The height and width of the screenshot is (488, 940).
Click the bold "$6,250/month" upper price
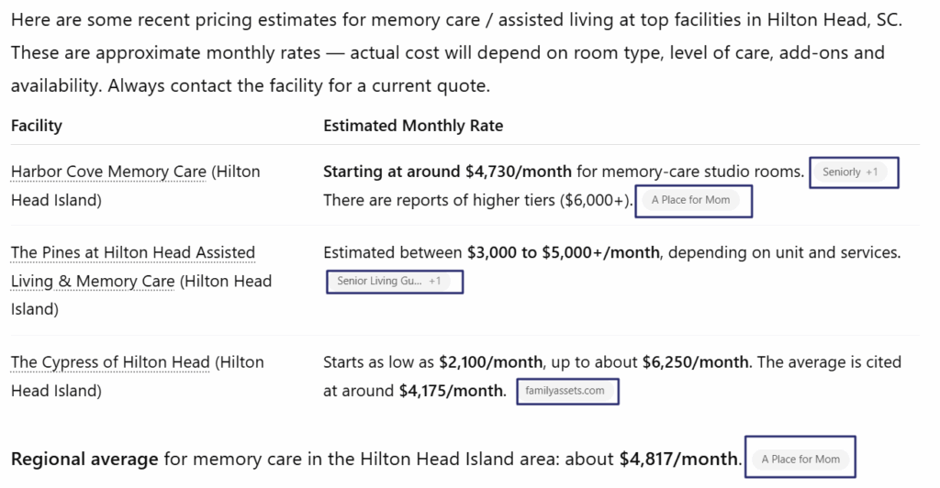(x=696, y=362)
